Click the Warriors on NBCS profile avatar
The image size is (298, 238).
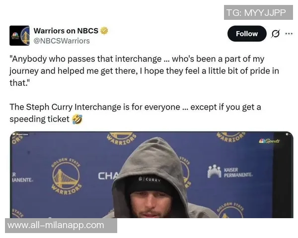click(19, 36)
